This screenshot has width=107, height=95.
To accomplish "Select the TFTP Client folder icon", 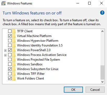I will (x=14, y=31).
